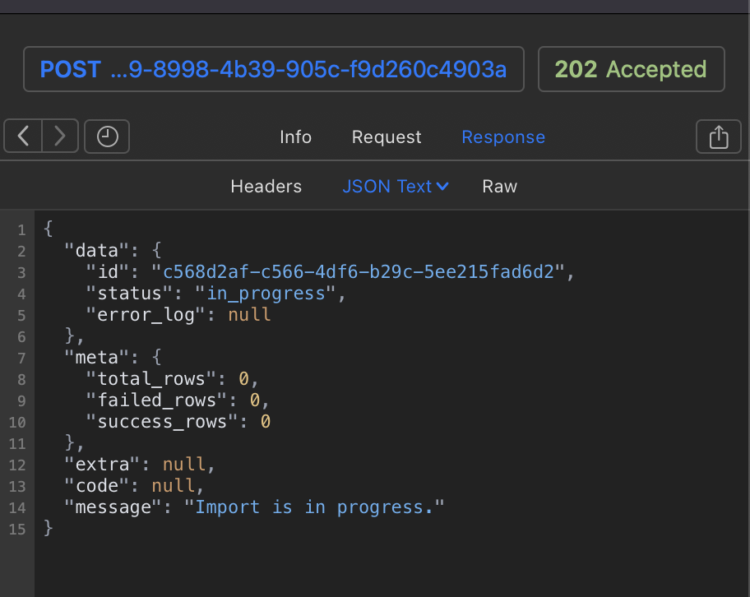750x597 pixels.
Task: Open the Headers sub-tab
Action: [266, 187]
